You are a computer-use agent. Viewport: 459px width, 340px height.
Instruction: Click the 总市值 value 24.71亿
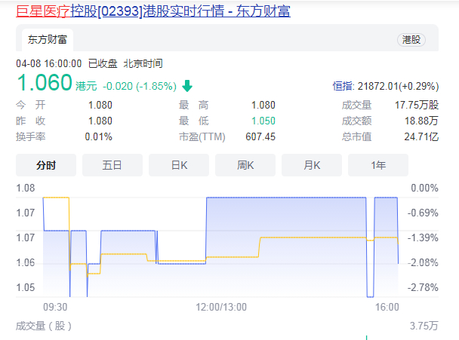(x=421, y=136)
